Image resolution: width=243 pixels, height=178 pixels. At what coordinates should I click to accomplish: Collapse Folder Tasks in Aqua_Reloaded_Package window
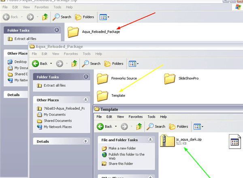pyautogui.click(x=86, y=77)
